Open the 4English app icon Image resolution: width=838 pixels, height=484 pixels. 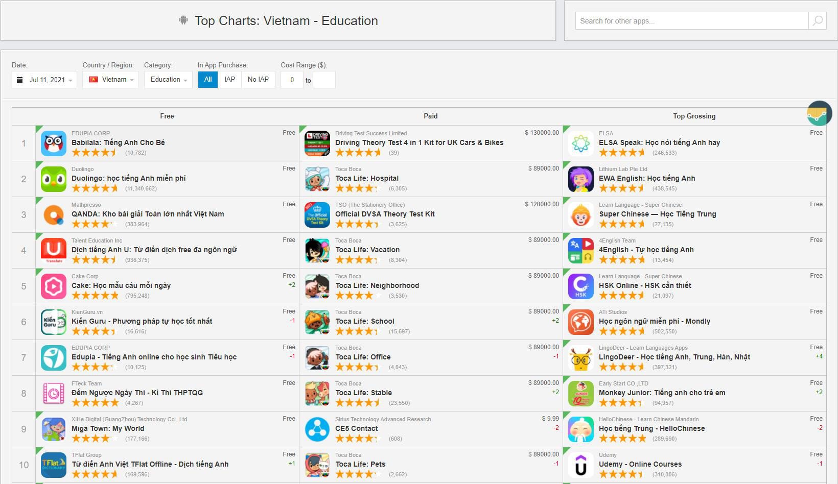pyautogui.click(x=581, y=251)
